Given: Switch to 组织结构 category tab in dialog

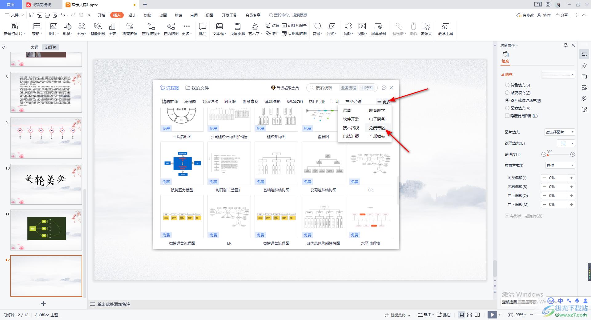Looking at the screenshot, I should [210, 102].
